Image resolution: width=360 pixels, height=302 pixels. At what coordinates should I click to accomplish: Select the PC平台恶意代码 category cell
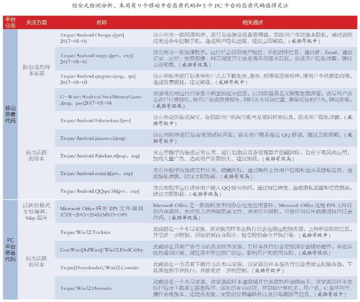pos(10,250)
